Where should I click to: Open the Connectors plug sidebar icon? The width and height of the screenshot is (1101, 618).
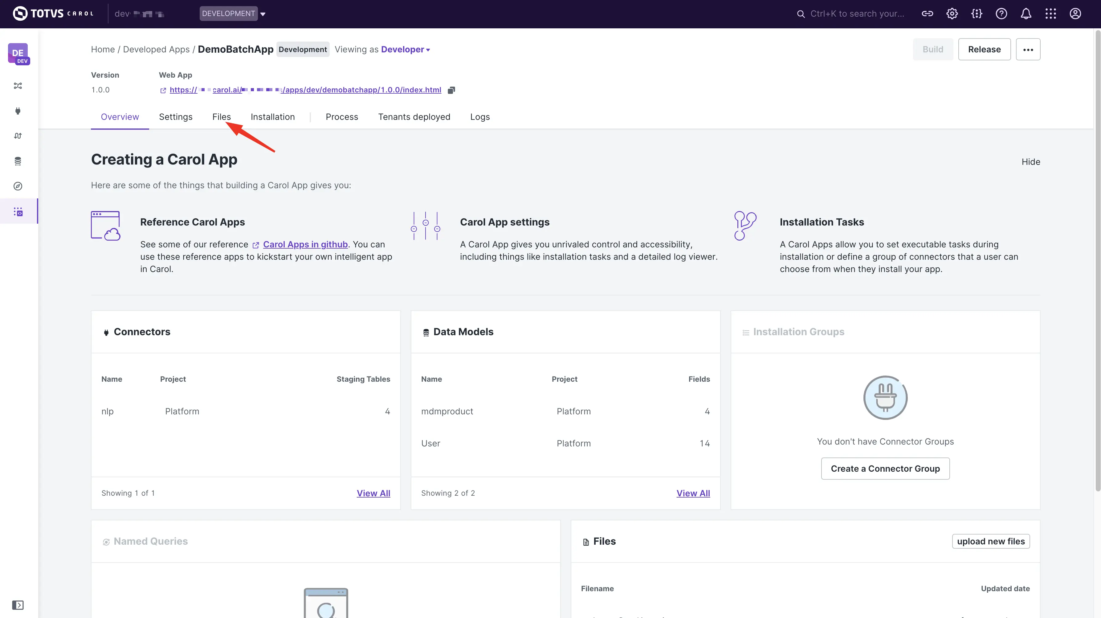18,111
